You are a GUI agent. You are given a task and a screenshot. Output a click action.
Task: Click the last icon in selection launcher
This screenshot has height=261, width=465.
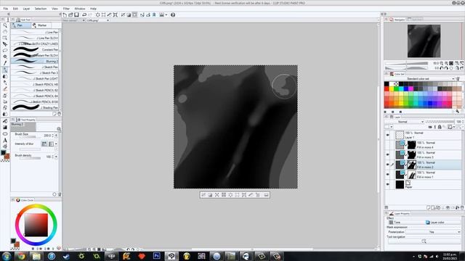tap(267, 195)
